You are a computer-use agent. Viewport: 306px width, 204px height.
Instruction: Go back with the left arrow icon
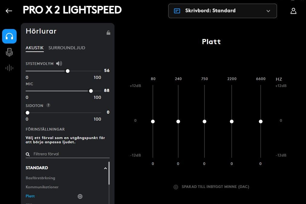coord(9,11)
